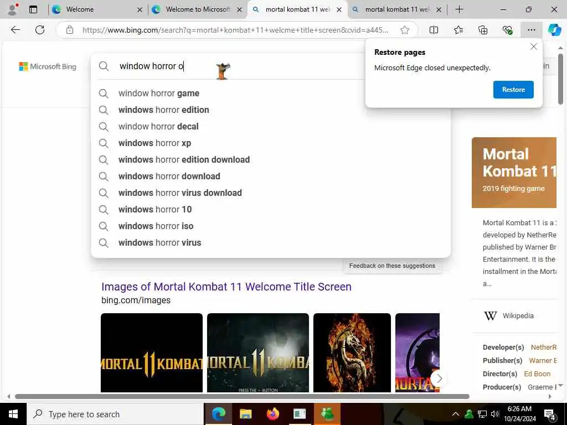Open the lock site information icon
Screen dimensions: 567x425
(x=69, y=30)
